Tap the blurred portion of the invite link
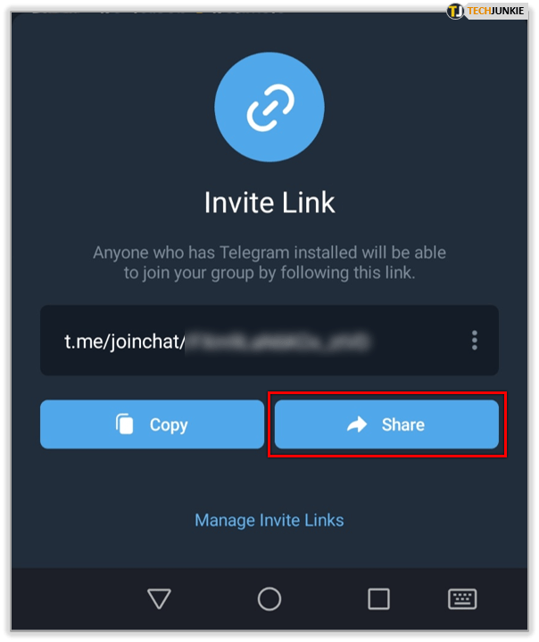The image size is (539, 642). [x=278, y=342]
